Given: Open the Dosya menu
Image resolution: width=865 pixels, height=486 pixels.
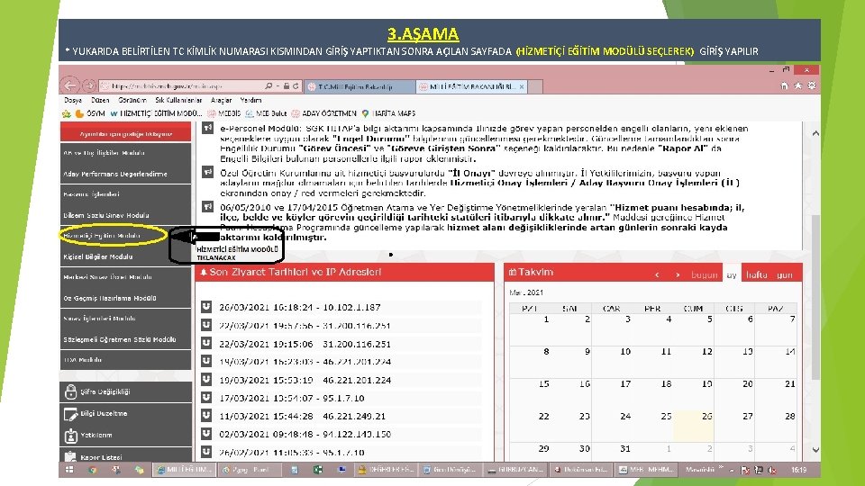Looking at the screenshot, I should point(73,100).
